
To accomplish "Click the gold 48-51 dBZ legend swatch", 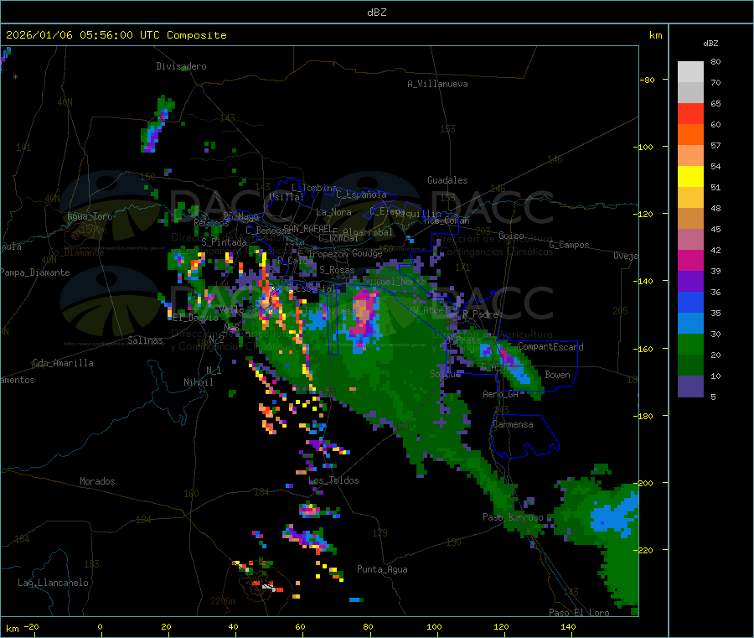I will 690,198.
